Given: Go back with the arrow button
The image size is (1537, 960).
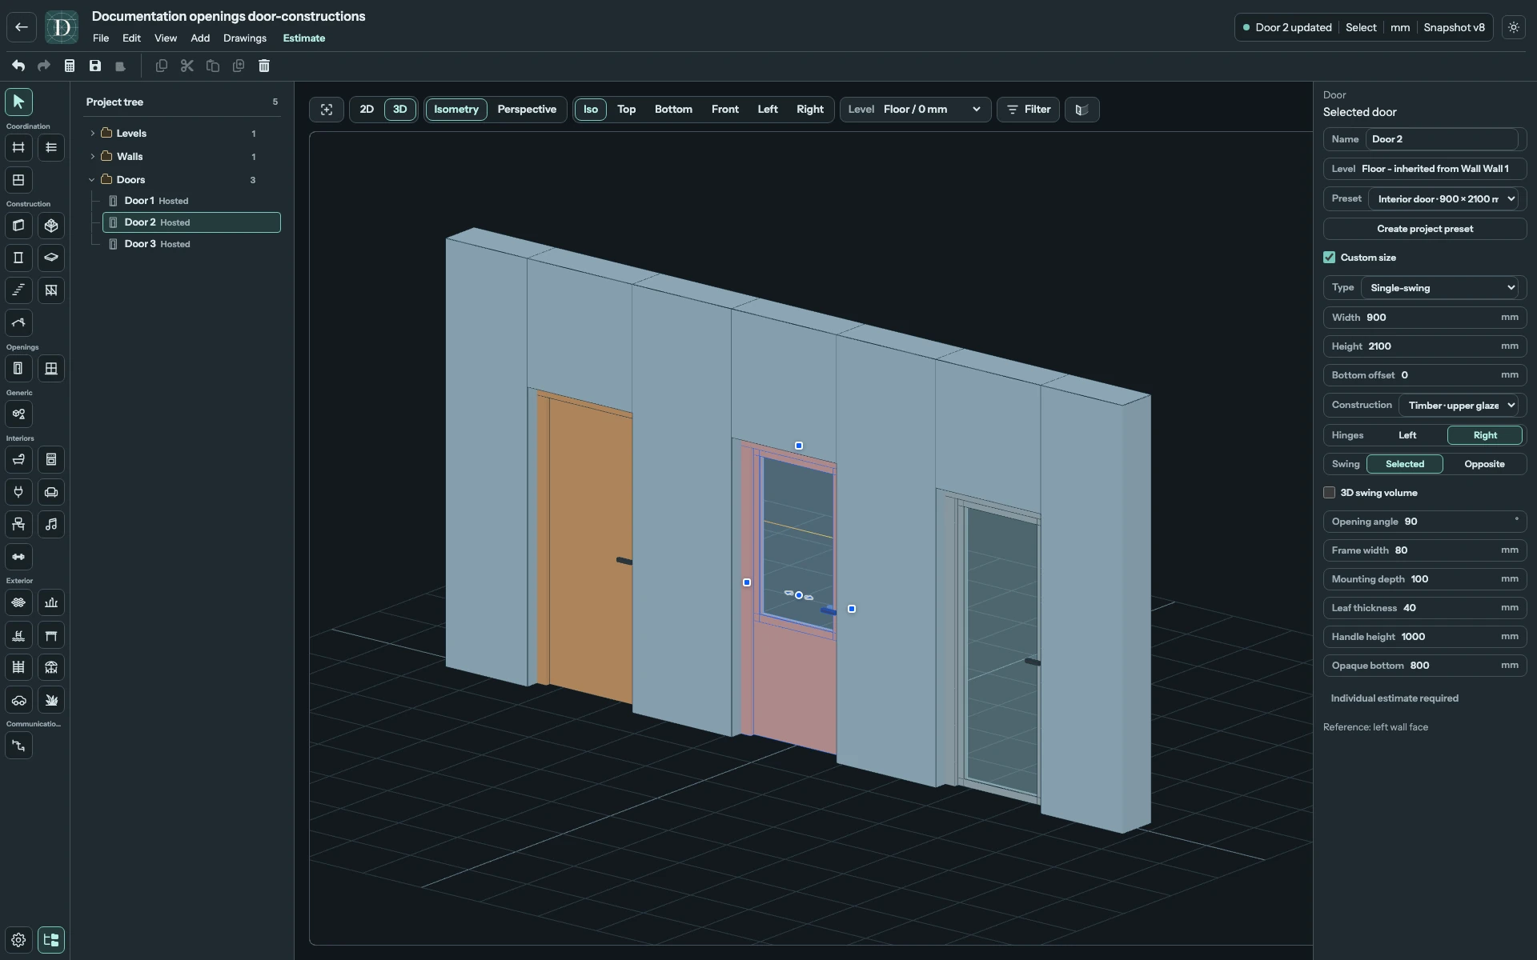Looking at the screenshot, I should [22, 27].
